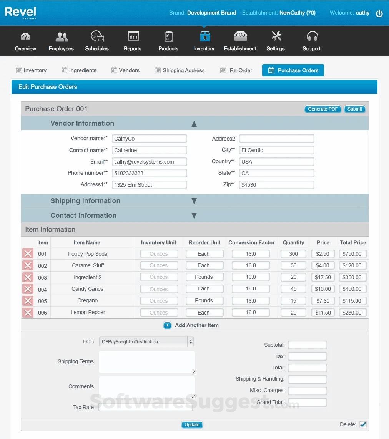Screen dimensions: 389x439
Task: Enable the Delete checkbox at bottom
Action: pos(363,424)
